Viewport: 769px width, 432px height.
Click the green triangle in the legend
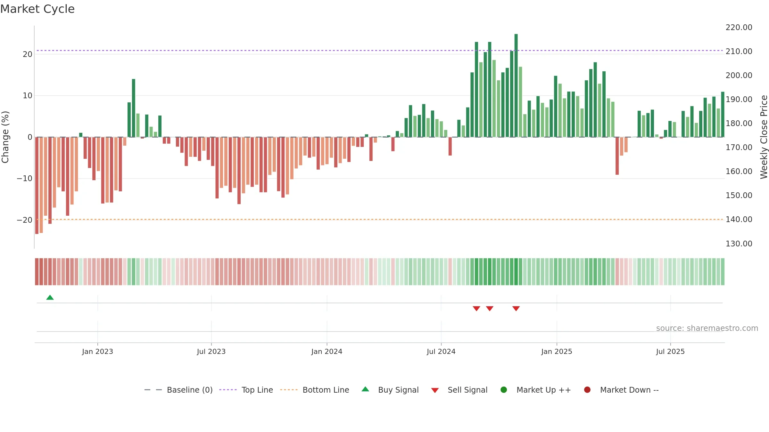point(365,389)
